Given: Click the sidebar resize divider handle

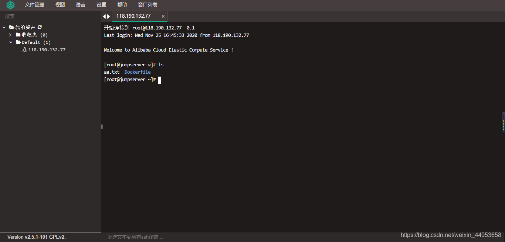Looking at the screenshot, I should pos(102,127).
